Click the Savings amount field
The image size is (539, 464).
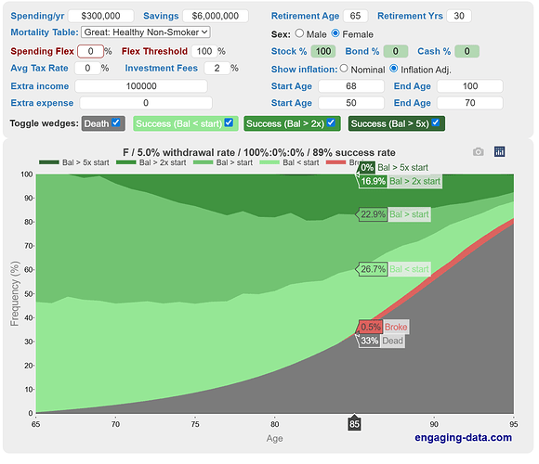pyautogui.click(x=216, y=16)
